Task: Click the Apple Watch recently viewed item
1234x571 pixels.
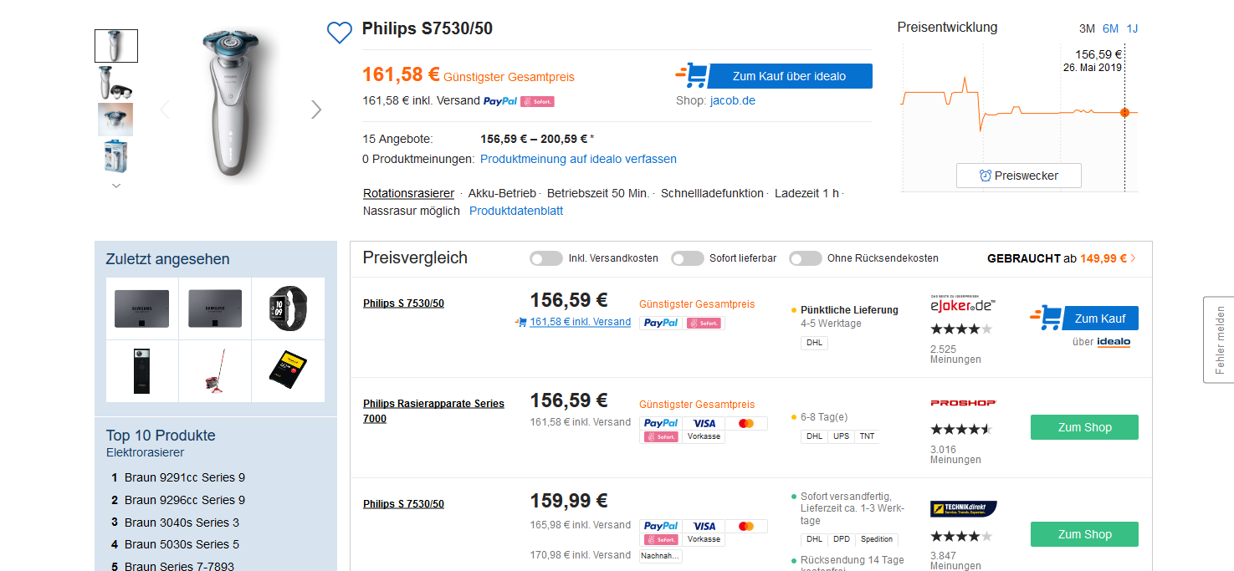Action: pos(289,308)
